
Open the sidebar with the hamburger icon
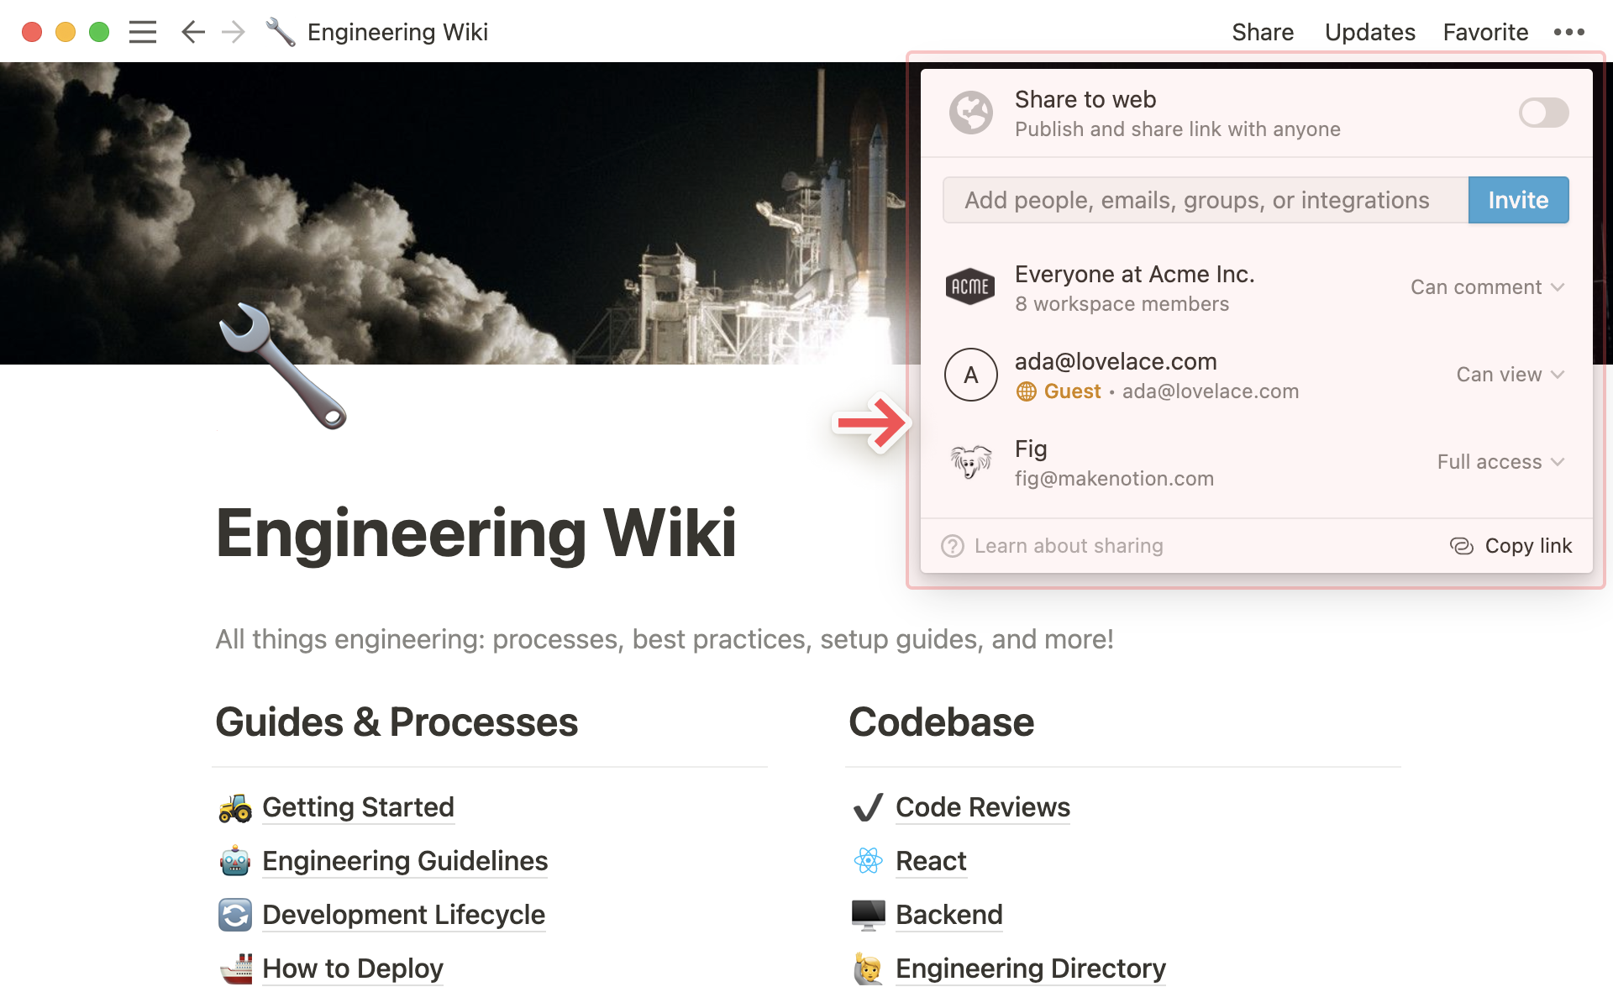tap(142, 32)
